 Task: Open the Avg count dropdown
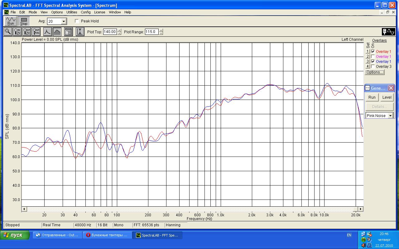(x=64, y=21)
